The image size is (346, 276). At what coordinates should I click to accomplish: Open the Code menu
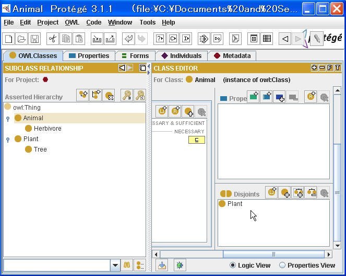click(94, 22)
